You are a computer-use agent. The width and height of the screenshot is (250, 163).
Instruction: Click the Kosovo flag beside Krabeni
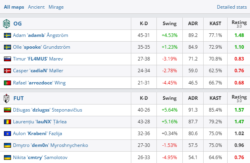tap(7, 134)
